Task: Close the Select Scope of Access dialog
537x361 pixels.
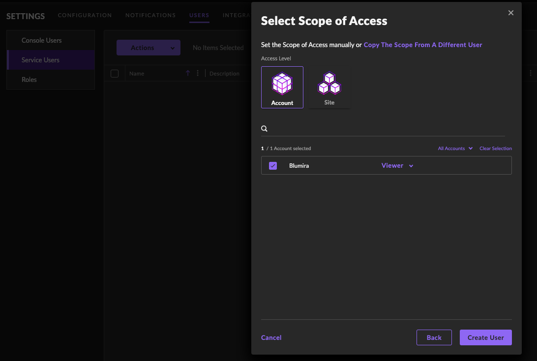Action: tap(511, 13)
